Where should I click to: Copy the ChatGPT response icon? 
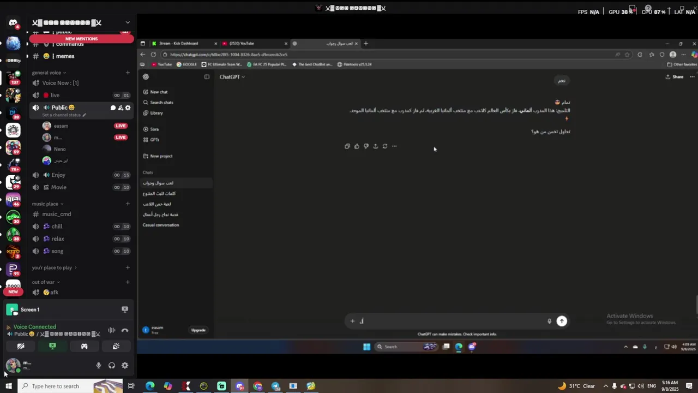point(347,146)
